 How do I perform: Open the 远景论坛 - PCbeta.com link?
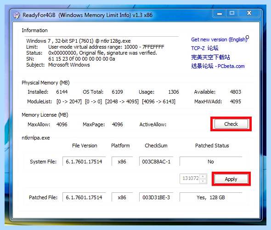tap(218, 66)
